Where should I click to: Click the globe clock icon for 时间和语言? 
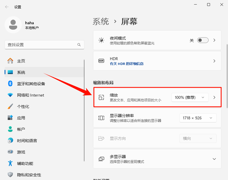10,140
